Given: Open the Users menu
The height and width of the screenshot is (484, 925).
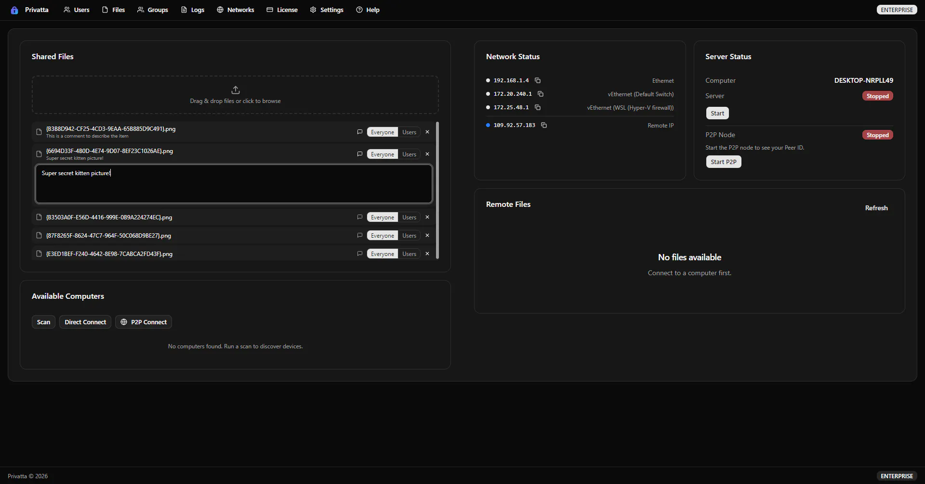Looking at the screenshot, I should tap(77, 10).
